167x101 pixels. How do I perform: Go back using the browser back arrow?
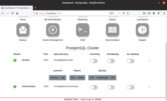[3, 13]
